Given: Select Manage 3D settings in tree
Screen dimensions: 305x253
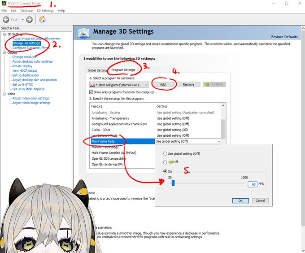Looking at the screenshot, I should pos(26,43).
